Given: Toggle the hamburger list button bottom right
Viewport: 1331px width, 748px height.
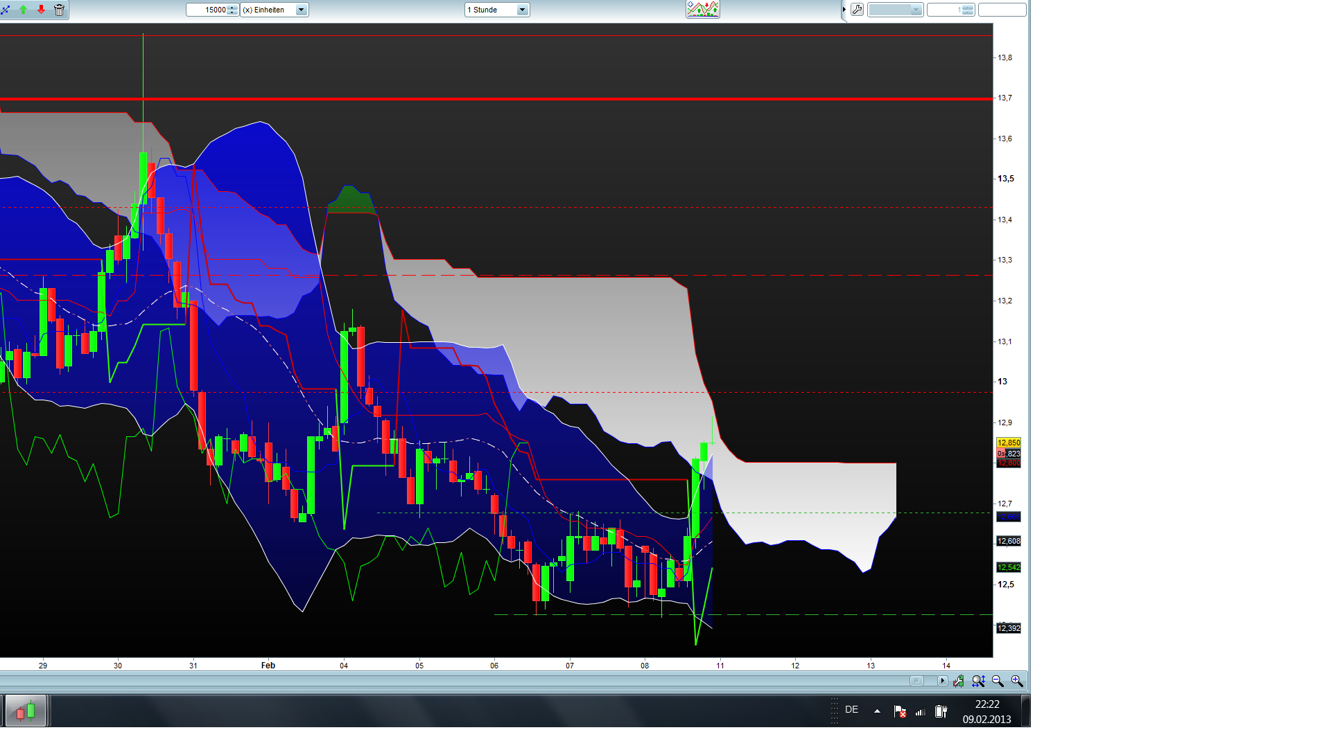Looking at the screenshot, I should [x=918, y=682].
